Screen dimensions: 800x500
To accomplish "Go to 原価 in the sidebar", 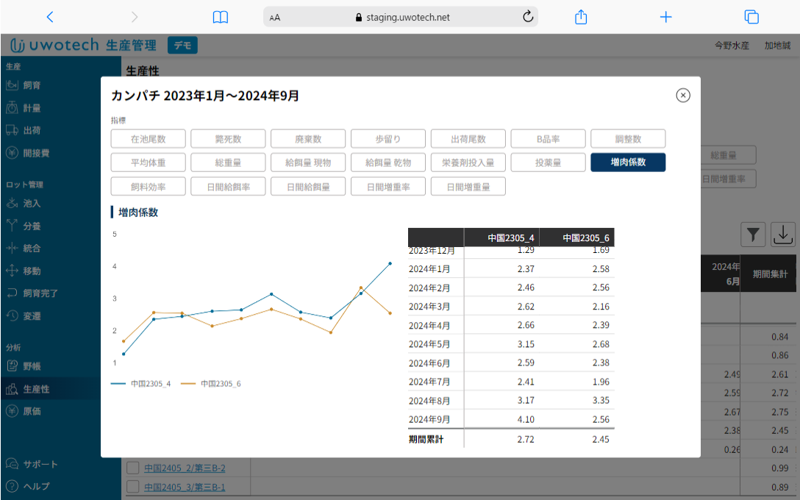I will [32, 411].
